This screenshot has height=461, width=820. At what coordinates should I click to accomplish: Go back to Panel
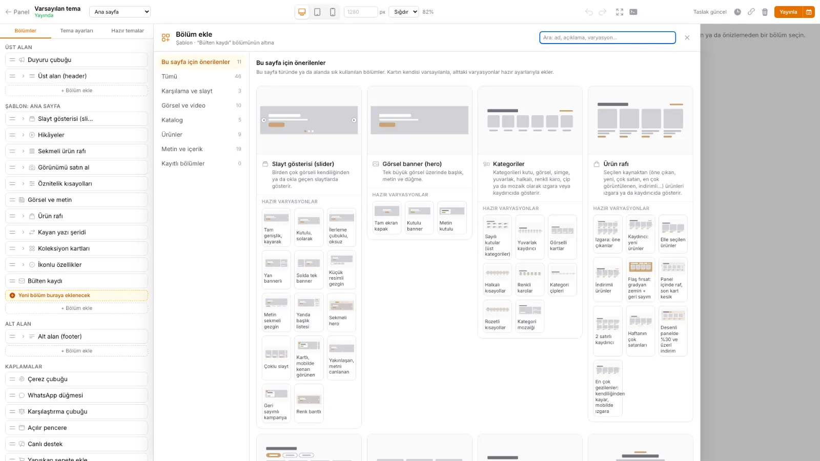click(x=17, y=12)
